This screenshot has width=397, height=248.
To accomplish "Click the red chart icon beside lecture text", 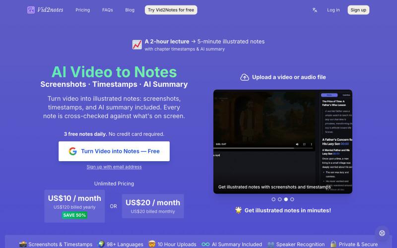I will 137,45.
